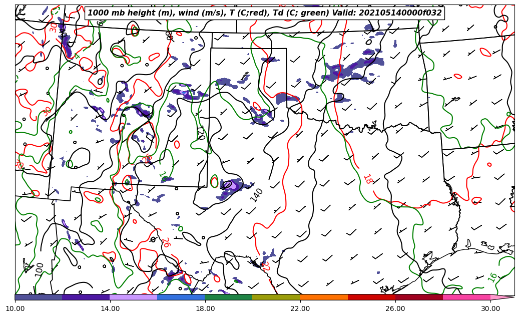Click the red 22 temperature contour label
The height and width of the screenshot is (317, 519).
pyautogui.click(x=265, y=266)
